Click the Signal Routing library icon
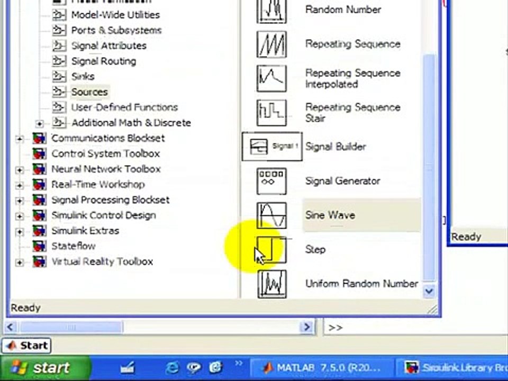The width and height of the screenshot is (508, 381). coord(59,61)
